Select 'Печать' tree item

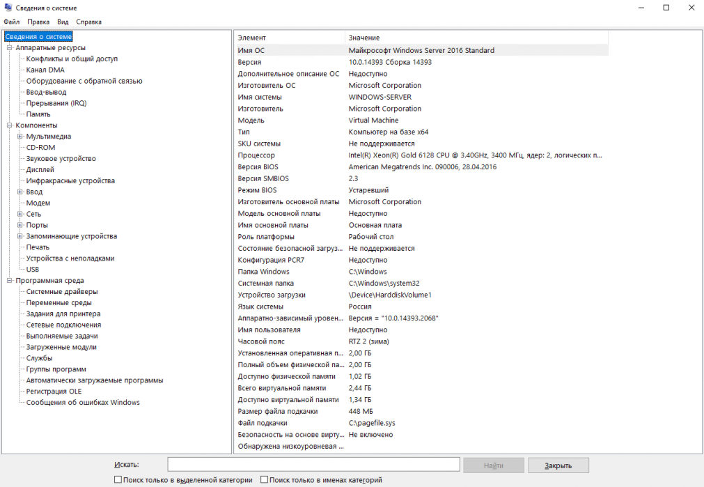pos(38,247)
